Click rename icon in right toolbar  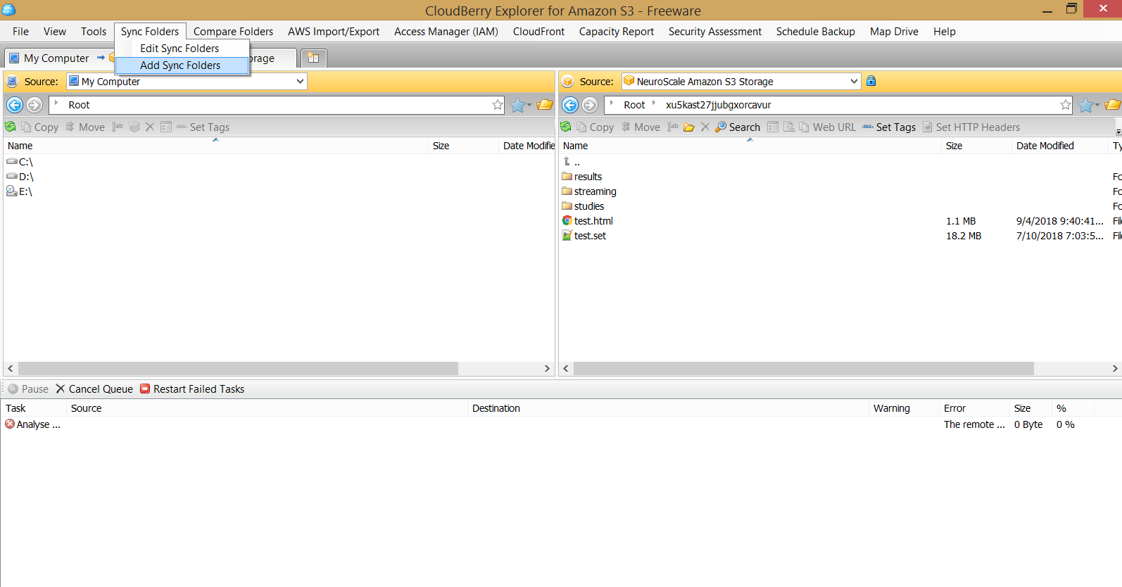coord(673,127)
